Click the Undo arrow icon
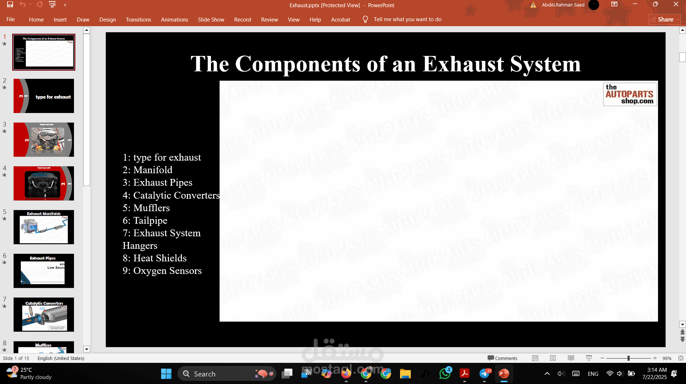The image size is (686, 384). point(23,5)
